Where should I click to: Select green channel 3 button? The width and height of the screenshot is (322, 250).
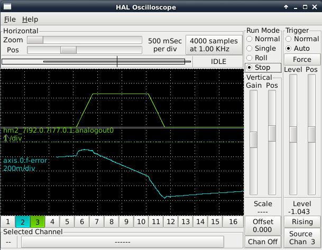tap(38, 221)
